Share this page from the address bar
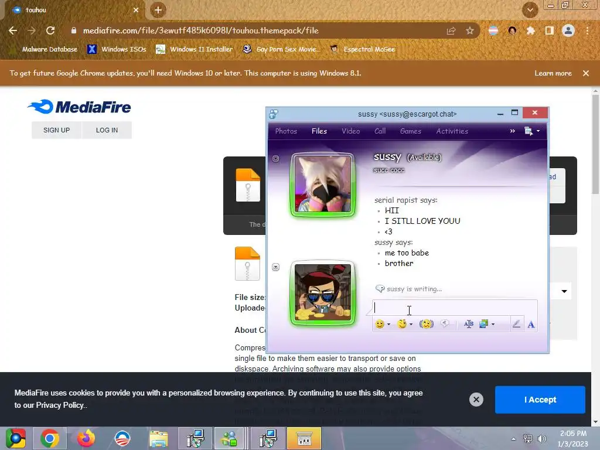Screen dimensions: 600x450 (451, 30)
